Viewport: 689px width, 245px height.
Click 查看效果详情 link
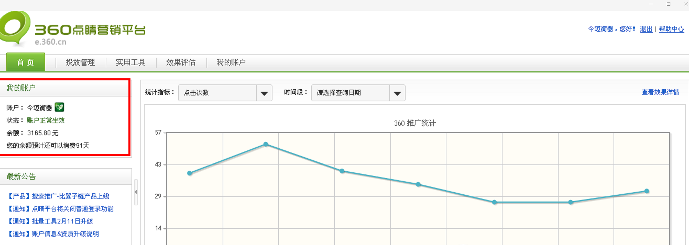click(x=660, y=92)
